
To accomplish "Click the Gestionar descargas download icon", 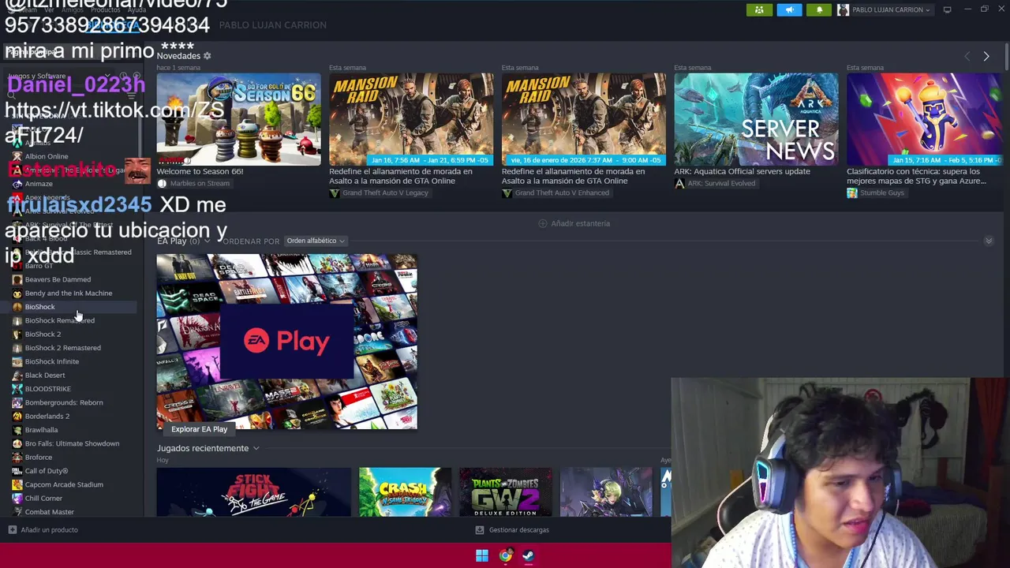I will tap(480, 530).
